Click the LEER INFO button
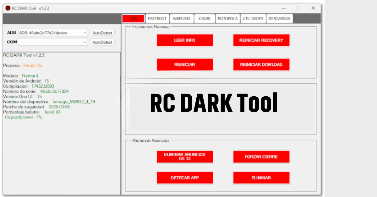 pyautogui.click(x=185, y=40)
